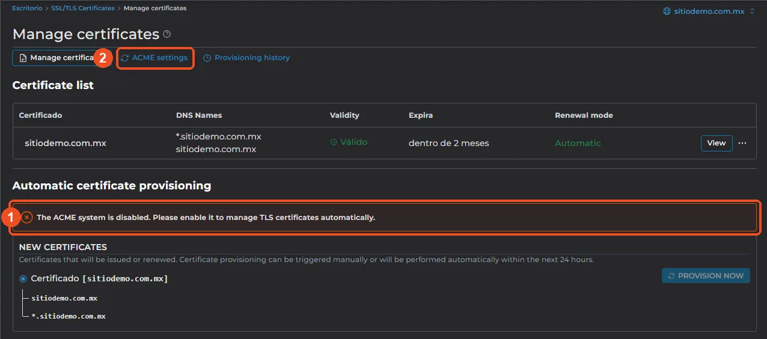Viewport: 767px width, 339px height.
Task: Click the refresh icon of ACME settings
Action: [x=125, y=58]
